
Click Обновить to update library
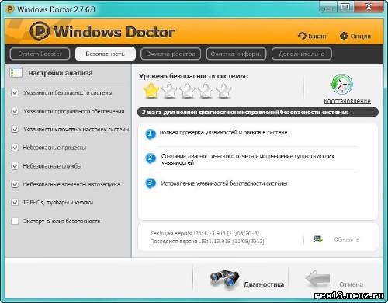(347, 239)
